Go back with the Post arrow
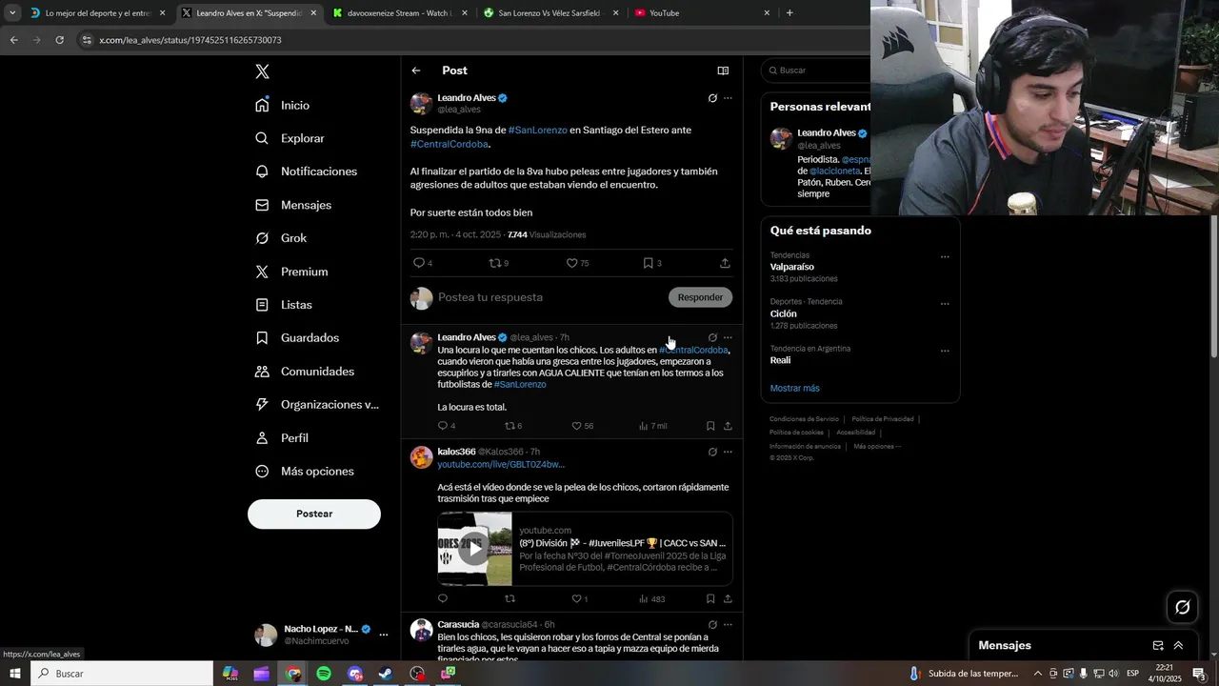The height and width of the screenshot is (686, 1219). [x=416, y=71]
